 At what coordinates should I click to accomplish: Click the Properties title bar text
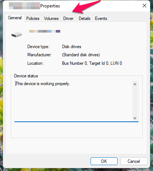click(50, 6)
